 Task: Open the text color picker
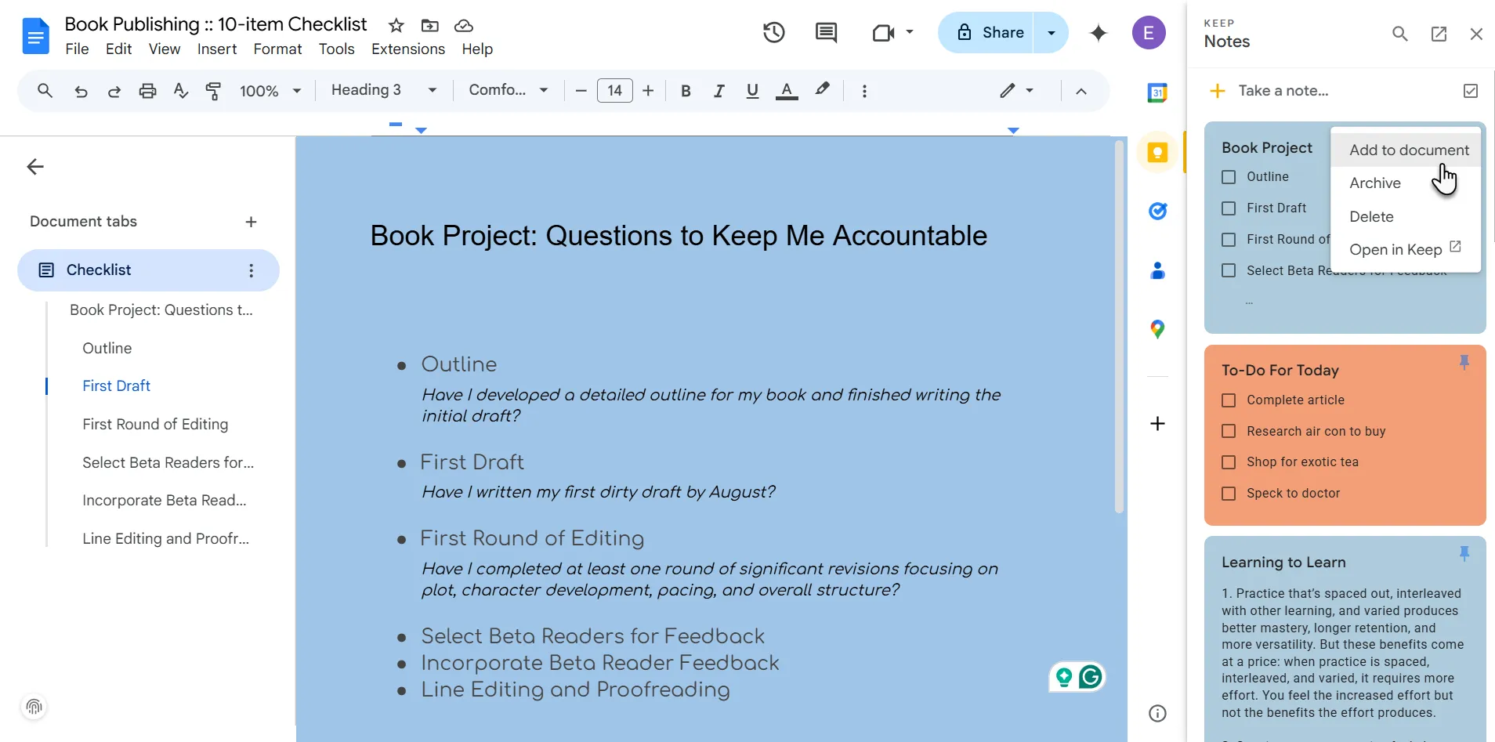787,90
